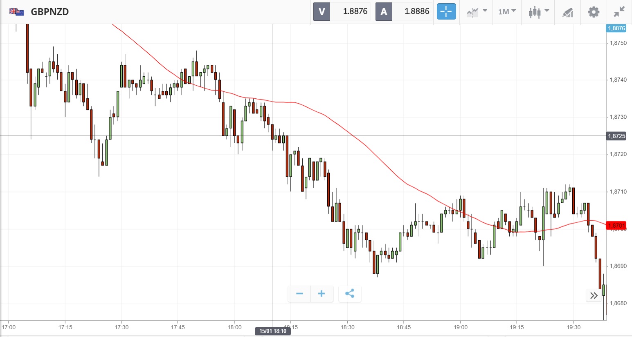Click the 15/01 18:10 crosshair time label
This screenshot has height=337, width=632.
[273, 331]
